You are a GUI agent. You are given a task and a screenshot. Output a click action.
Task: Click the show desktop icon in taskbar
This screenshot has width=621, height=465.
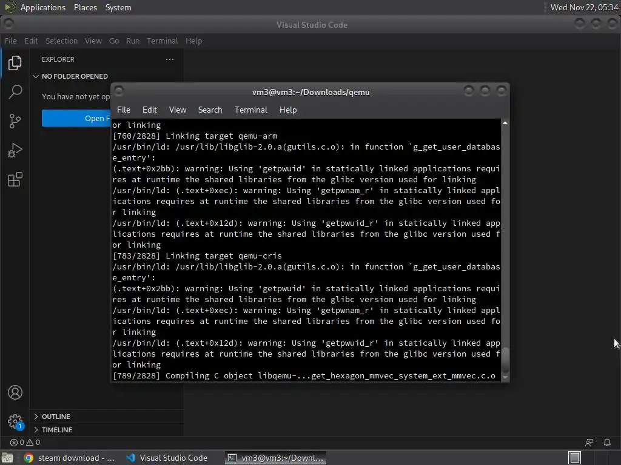(x=7, y=458)
